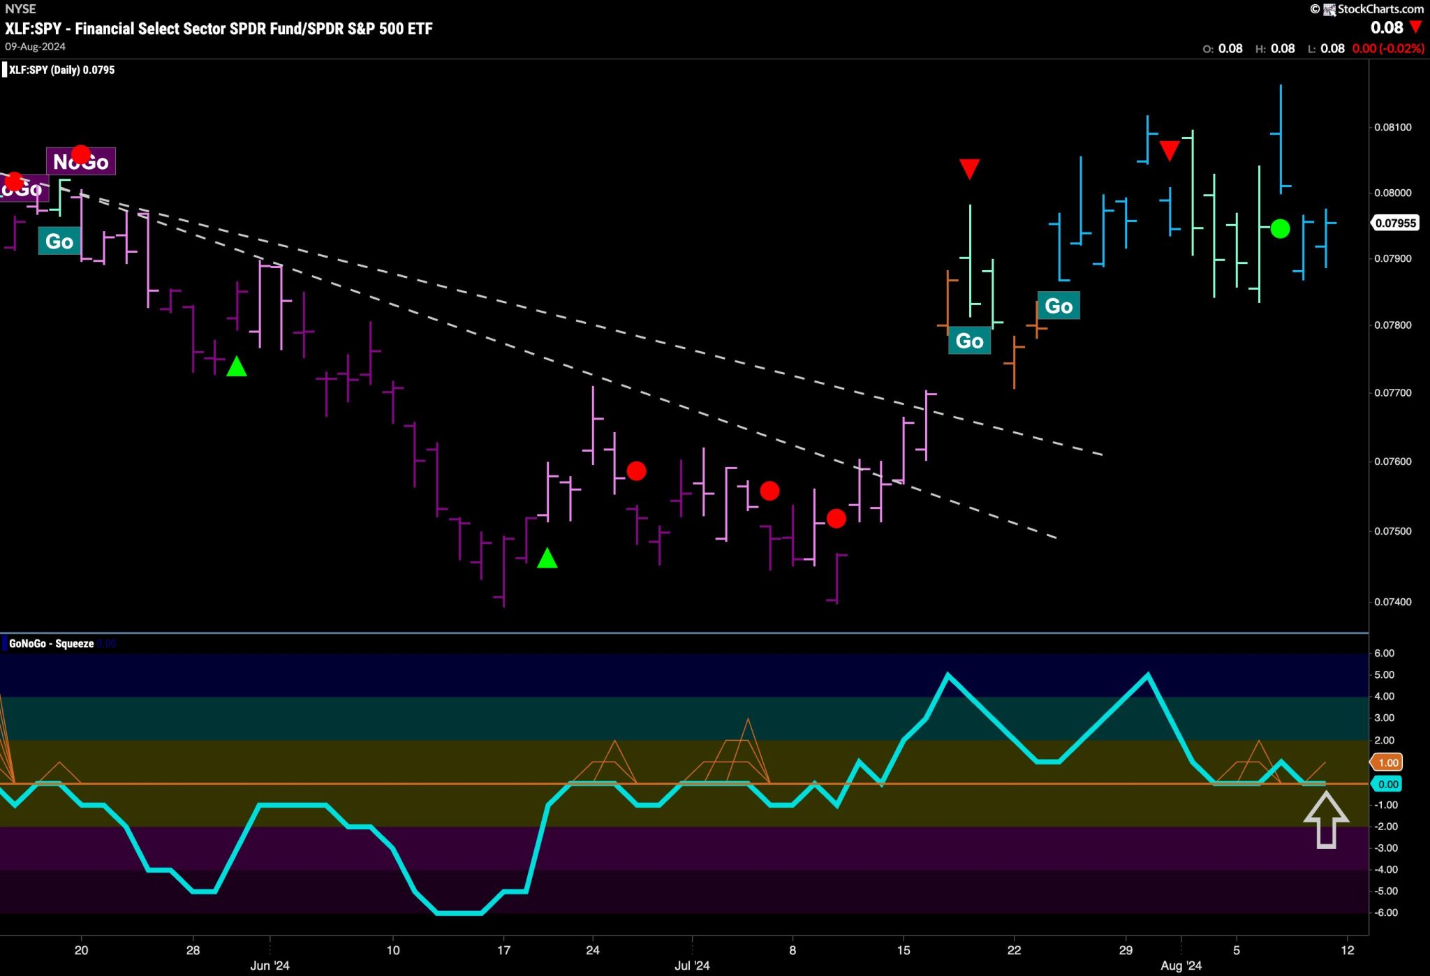Click the red circle marker near June 26 bar
This screenshot has width=1430, height=976.
(636, 471)
